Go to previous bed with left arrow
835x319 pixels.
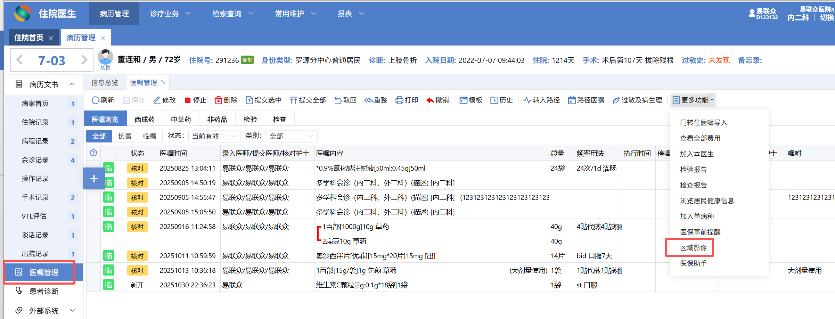click(19, 60)
